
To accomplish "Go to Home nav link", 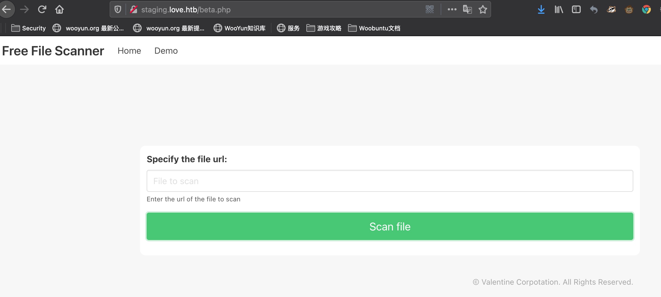I will (x=129, y=51).
